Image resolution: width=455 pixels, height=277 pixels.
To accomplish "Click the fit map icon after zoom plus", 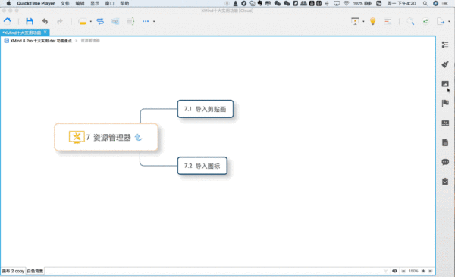I will pyautogui.click(x=430, y=271).
